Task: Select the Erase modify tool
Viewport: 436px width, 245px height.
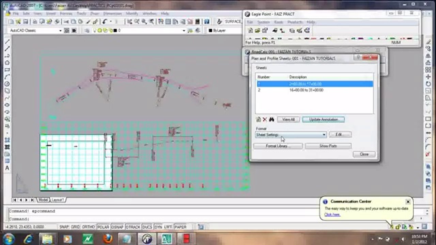Action: (428, 42)
